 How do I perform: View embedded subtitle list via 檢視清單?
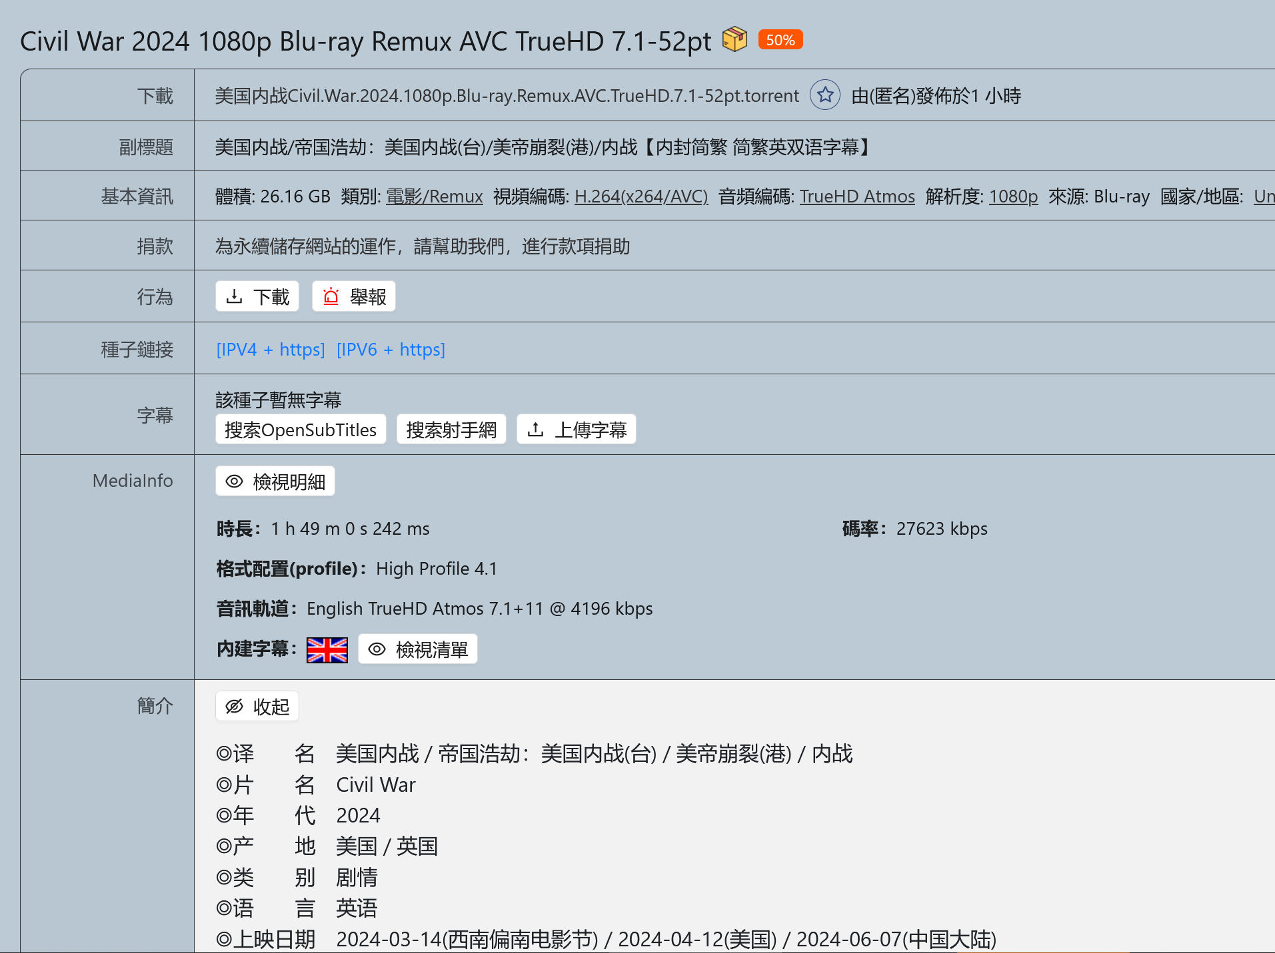pyautogui.click(x=418, y=649)
